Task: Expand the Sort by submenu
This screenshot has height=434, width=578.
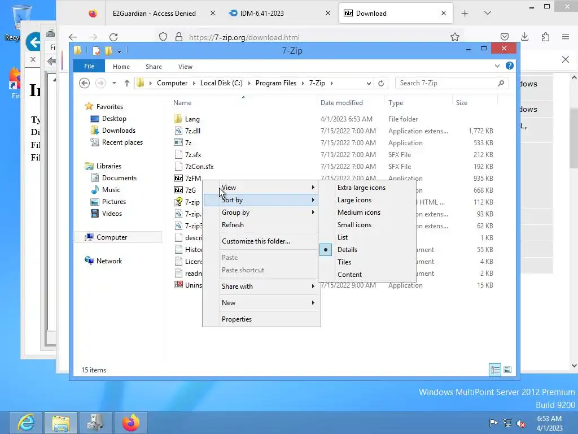Action: 261,200
